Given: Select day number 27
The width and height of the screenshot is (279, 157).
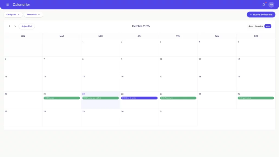Looking at the screenshot, I should click(6, 111).
